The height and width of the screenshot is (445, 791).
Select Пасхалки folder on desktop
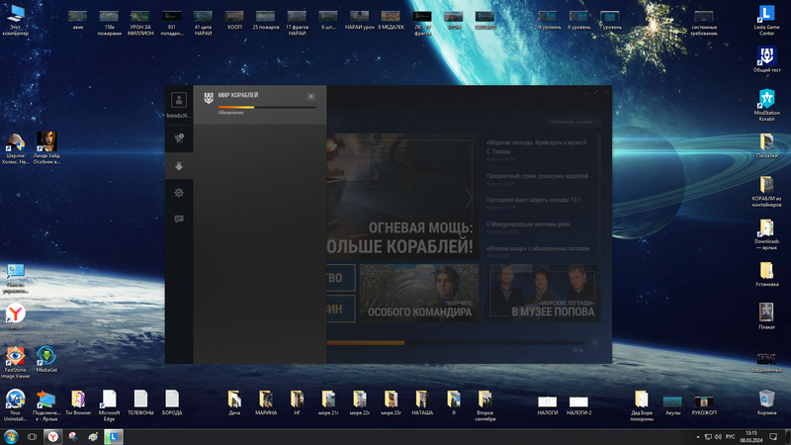767,145
